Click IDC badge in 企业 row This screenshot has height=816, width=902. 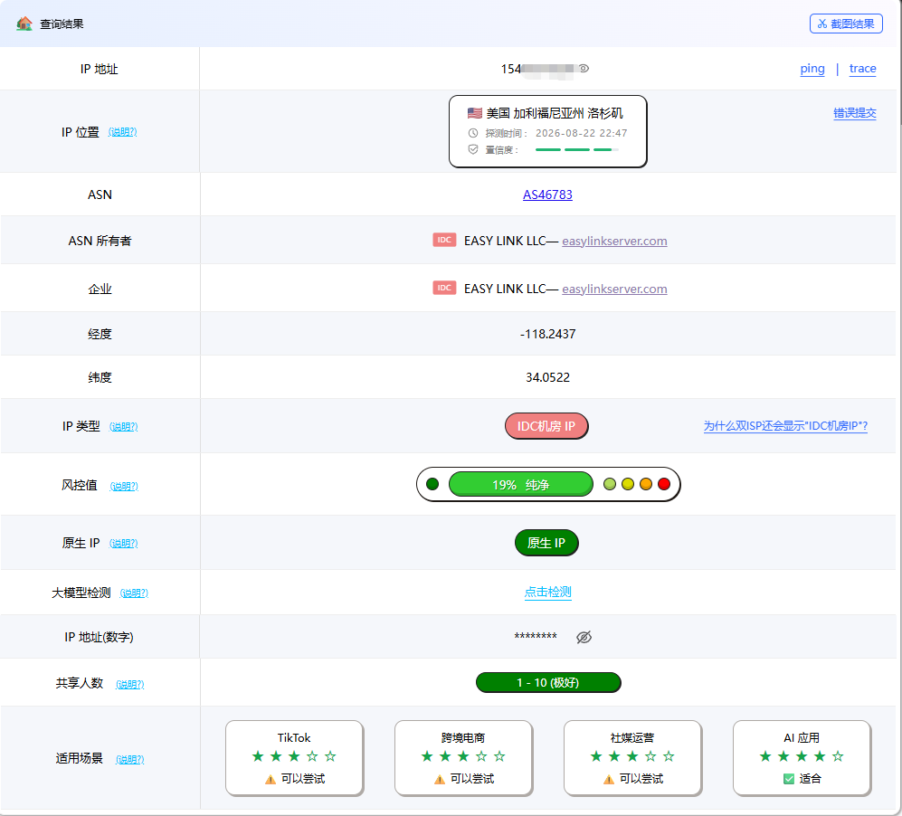click(444, 288)
